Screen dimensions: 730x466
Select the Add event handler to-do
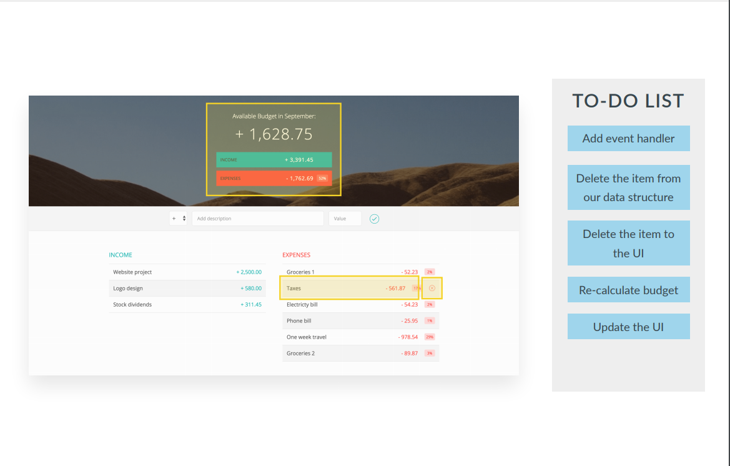628,138
